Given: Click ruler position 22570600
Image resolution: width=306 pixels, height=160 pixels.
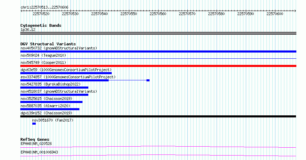Looking at the screenshot, I should (x=275, y=14).
